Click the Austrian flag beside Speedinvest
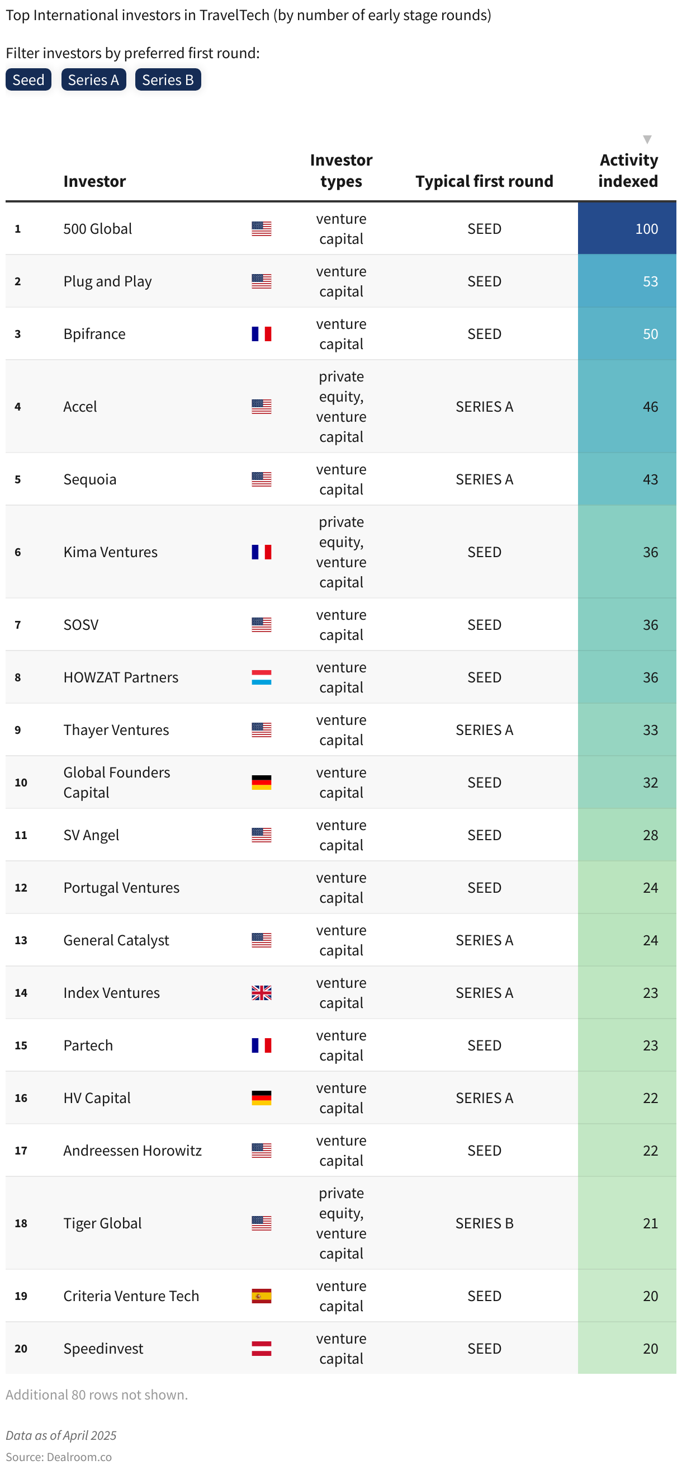This screenshot has height=1470, width=682. pos(261,1349)
